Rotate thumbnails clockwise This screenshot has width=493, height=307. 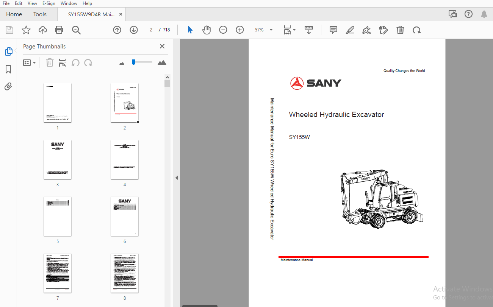[x=88, y=62]
